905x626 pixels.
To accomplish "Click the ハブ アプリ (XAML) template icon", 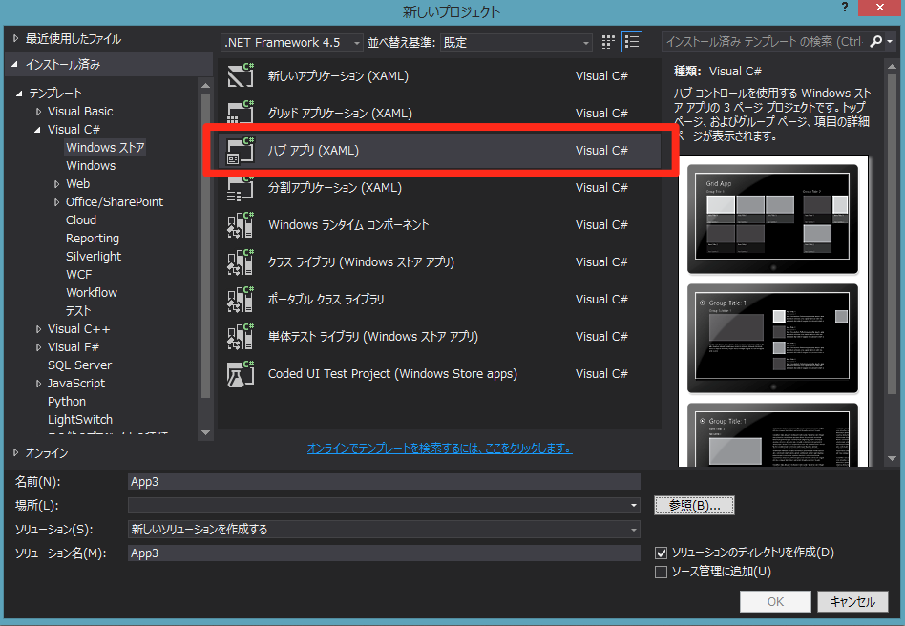I will [x=240, y=151].
